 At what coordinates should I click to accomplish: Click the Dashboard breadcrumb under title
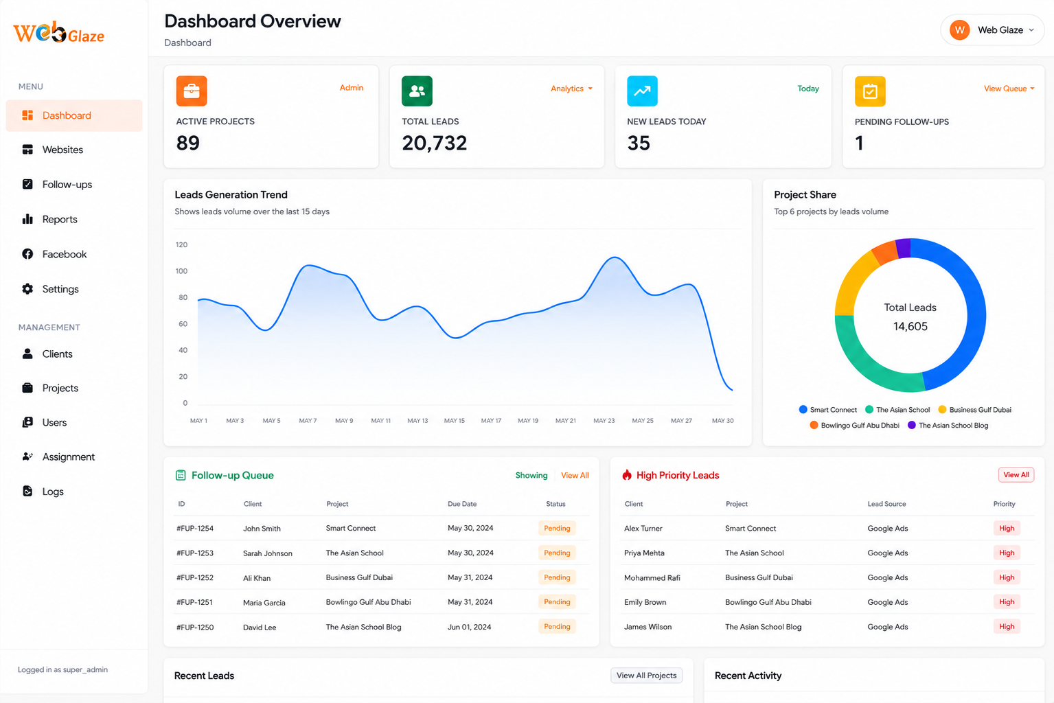pos(187,43)
